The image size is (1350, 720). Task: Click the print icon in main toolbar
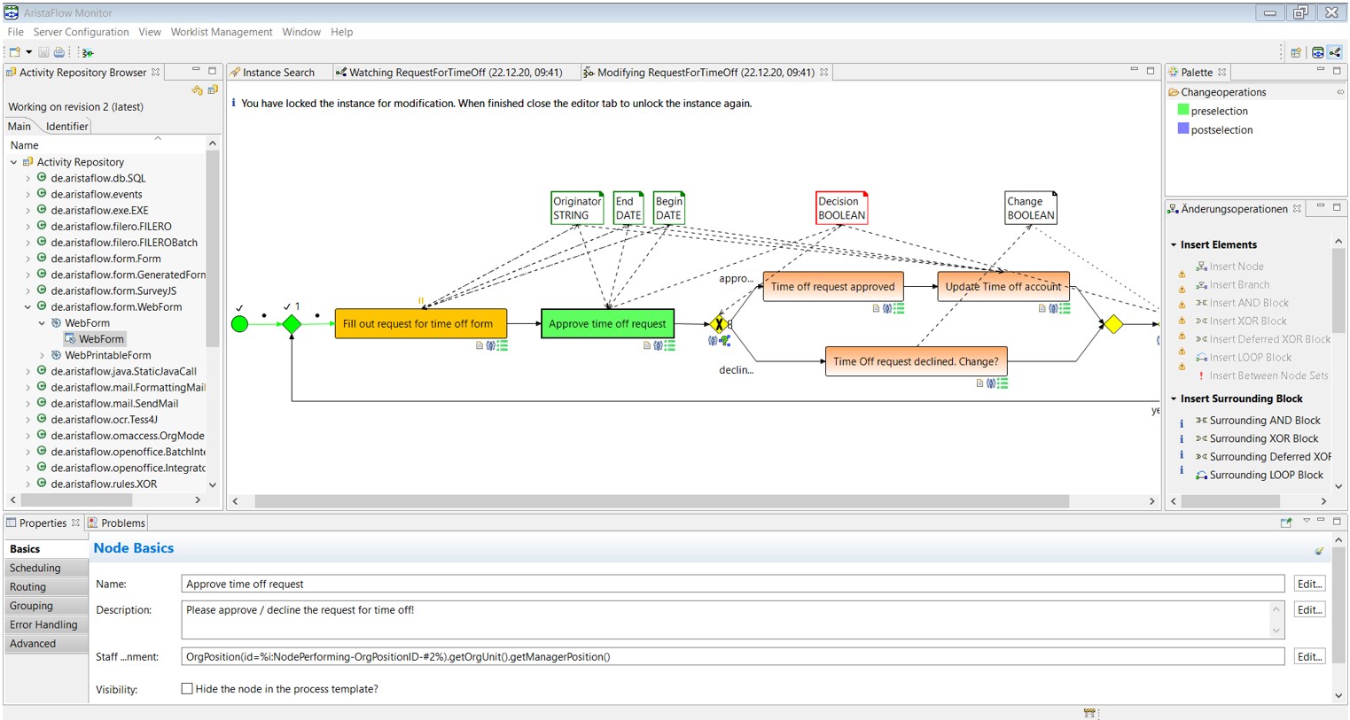(59, 53)
